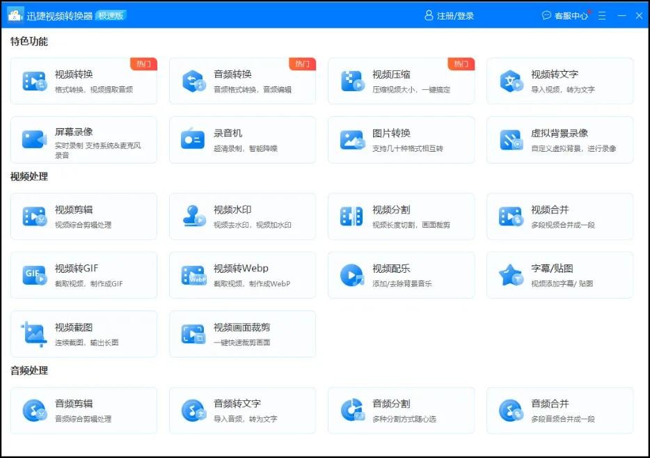The height and width of the screenshot is (458, 650).
Task: Open the 字幕/贴图 star icon
Action: tap(511, 275)
